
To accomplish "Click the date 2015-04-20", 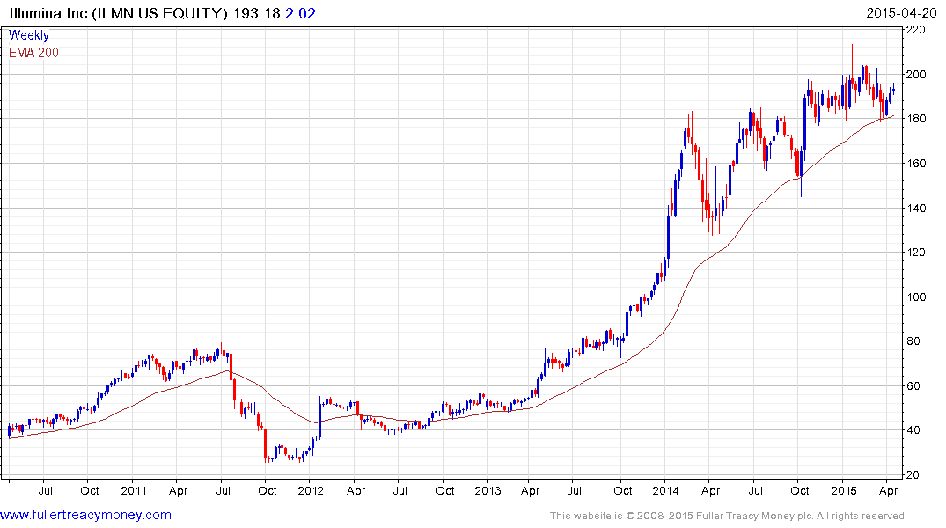I will click(x=901, y=13).
